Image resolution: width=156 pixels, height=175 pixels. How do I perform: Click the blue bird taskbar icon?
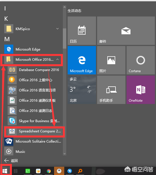(70, 171)
